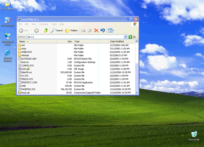Select My Network Places desktop icon
Viewport: 204px width, 147px height.
coord(8,39)
